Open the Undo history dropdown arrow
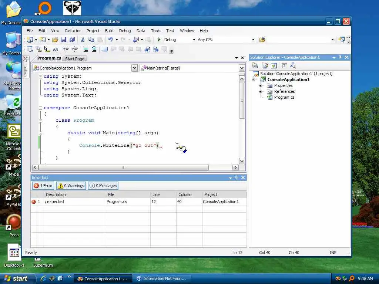 [117, 40]
